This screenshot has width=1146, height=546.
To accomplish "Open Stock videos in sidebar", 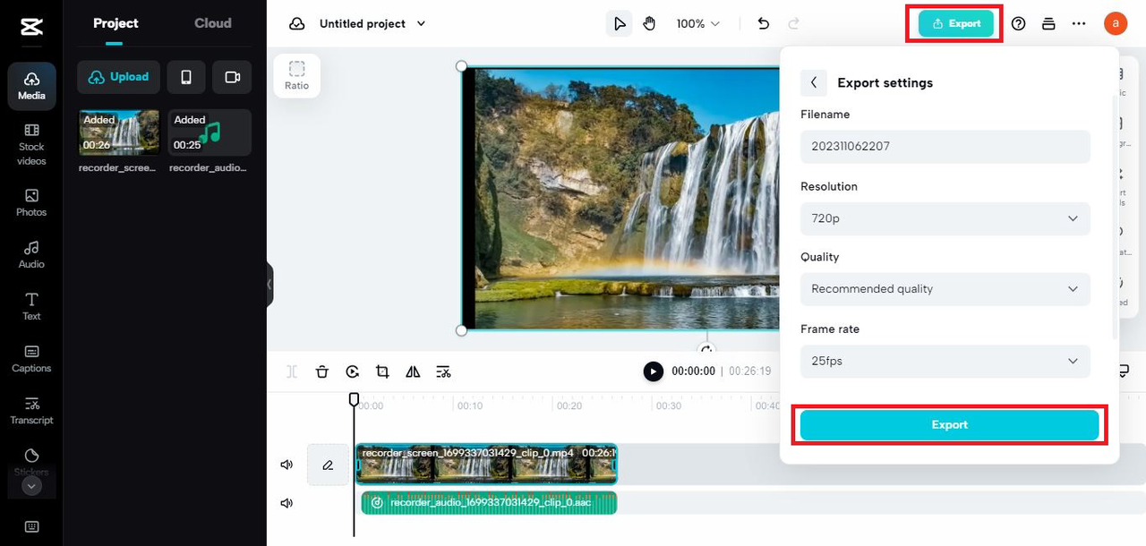I will [x=31, y=145].
